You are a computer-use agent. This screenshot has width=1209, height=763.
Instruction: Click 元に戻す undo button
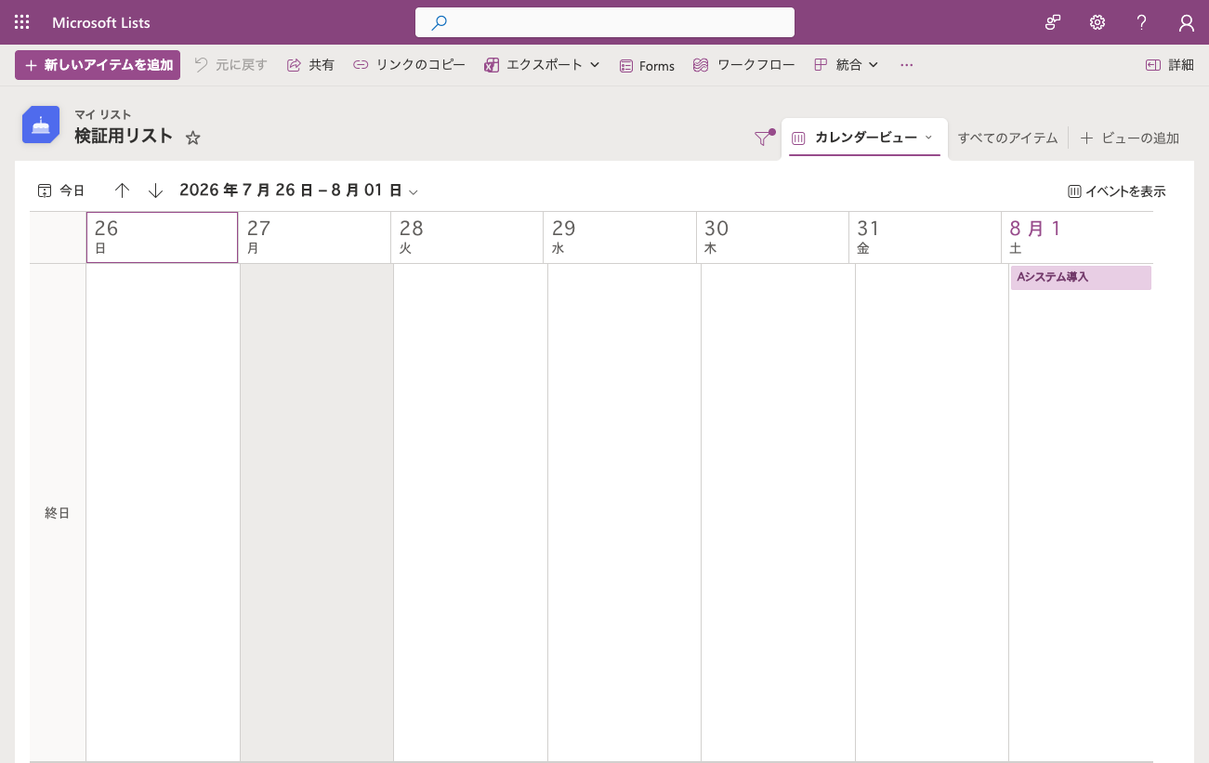[230, 65]
